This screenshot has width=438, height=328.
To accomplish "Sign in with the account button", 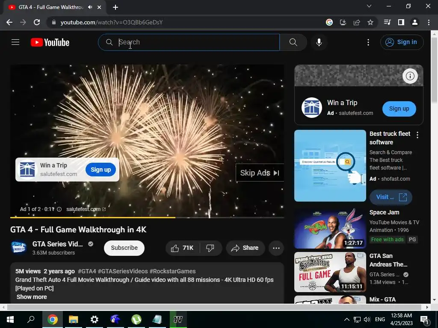I will pos(402,42).
